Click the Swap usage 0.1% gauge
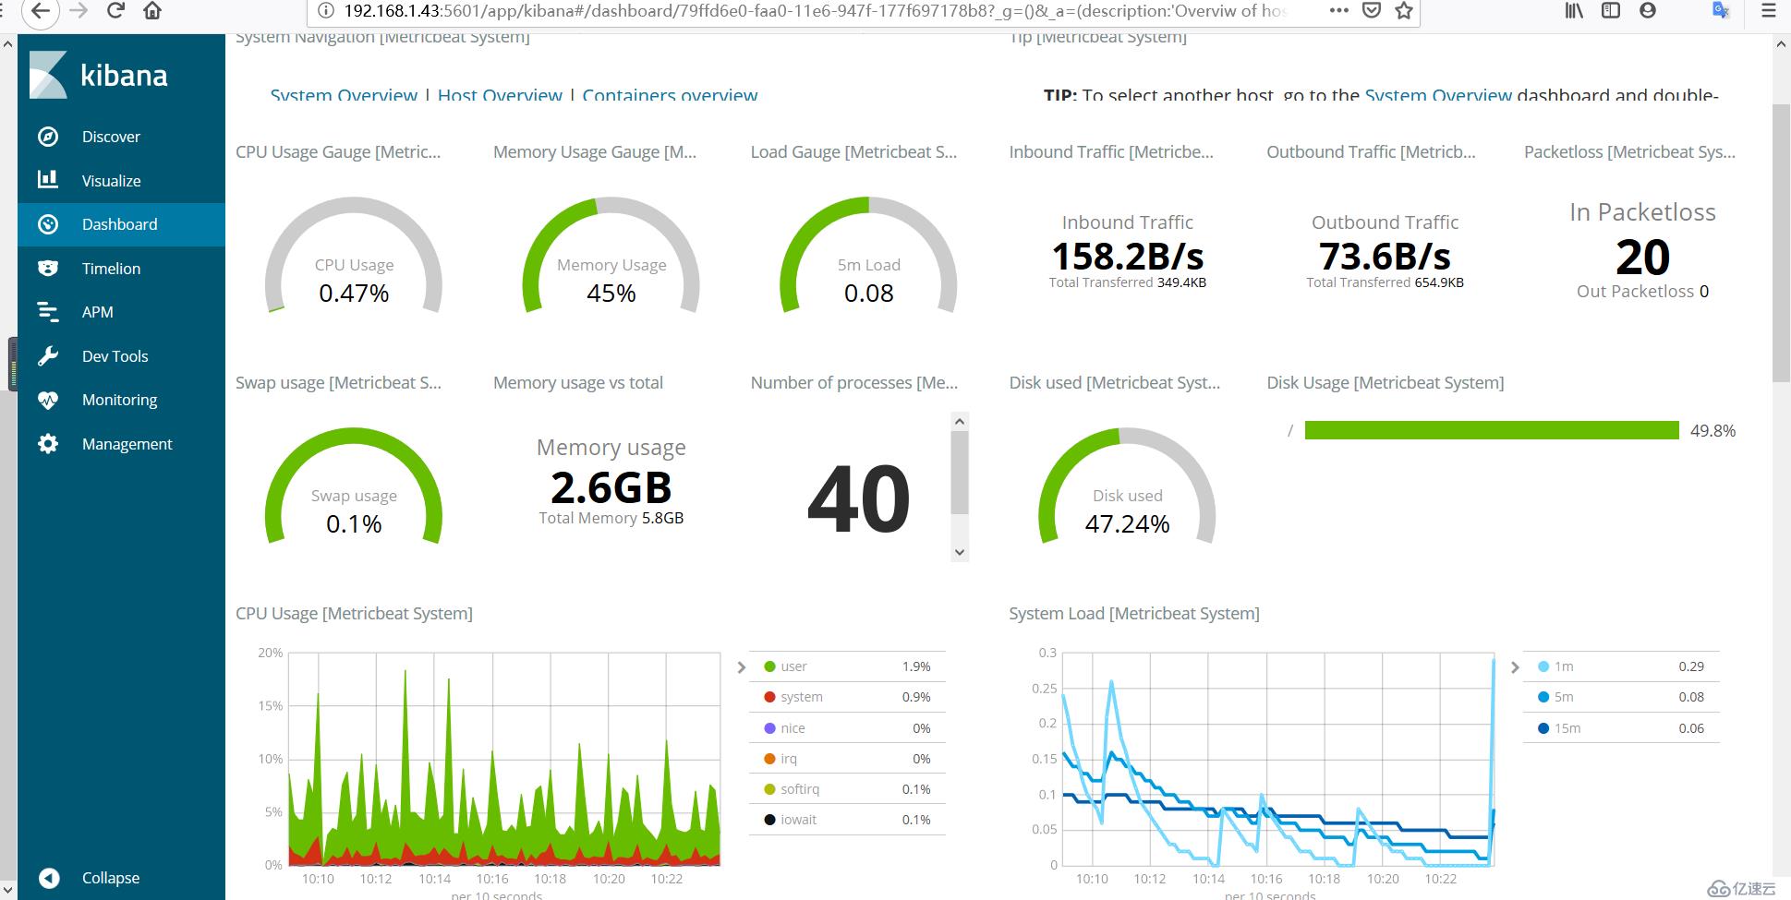This screenshot has height=900, width=1791. tap(354, 486)
